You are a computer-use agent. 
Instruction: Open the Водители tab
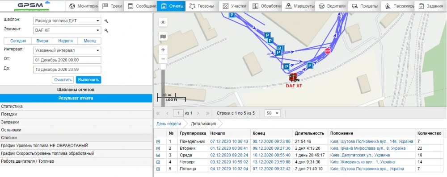(332, 6)
